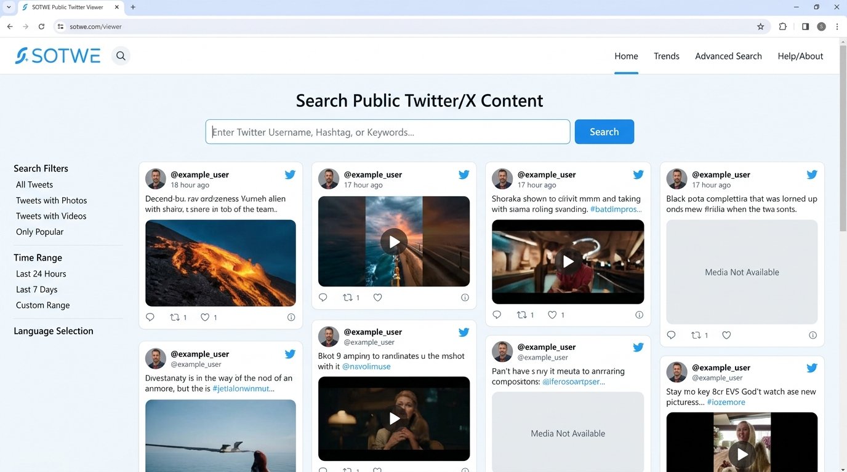Select the Only Popular filter
Image resolution: width=847 pixels, height=472 pixels.
tap(40, 232)
